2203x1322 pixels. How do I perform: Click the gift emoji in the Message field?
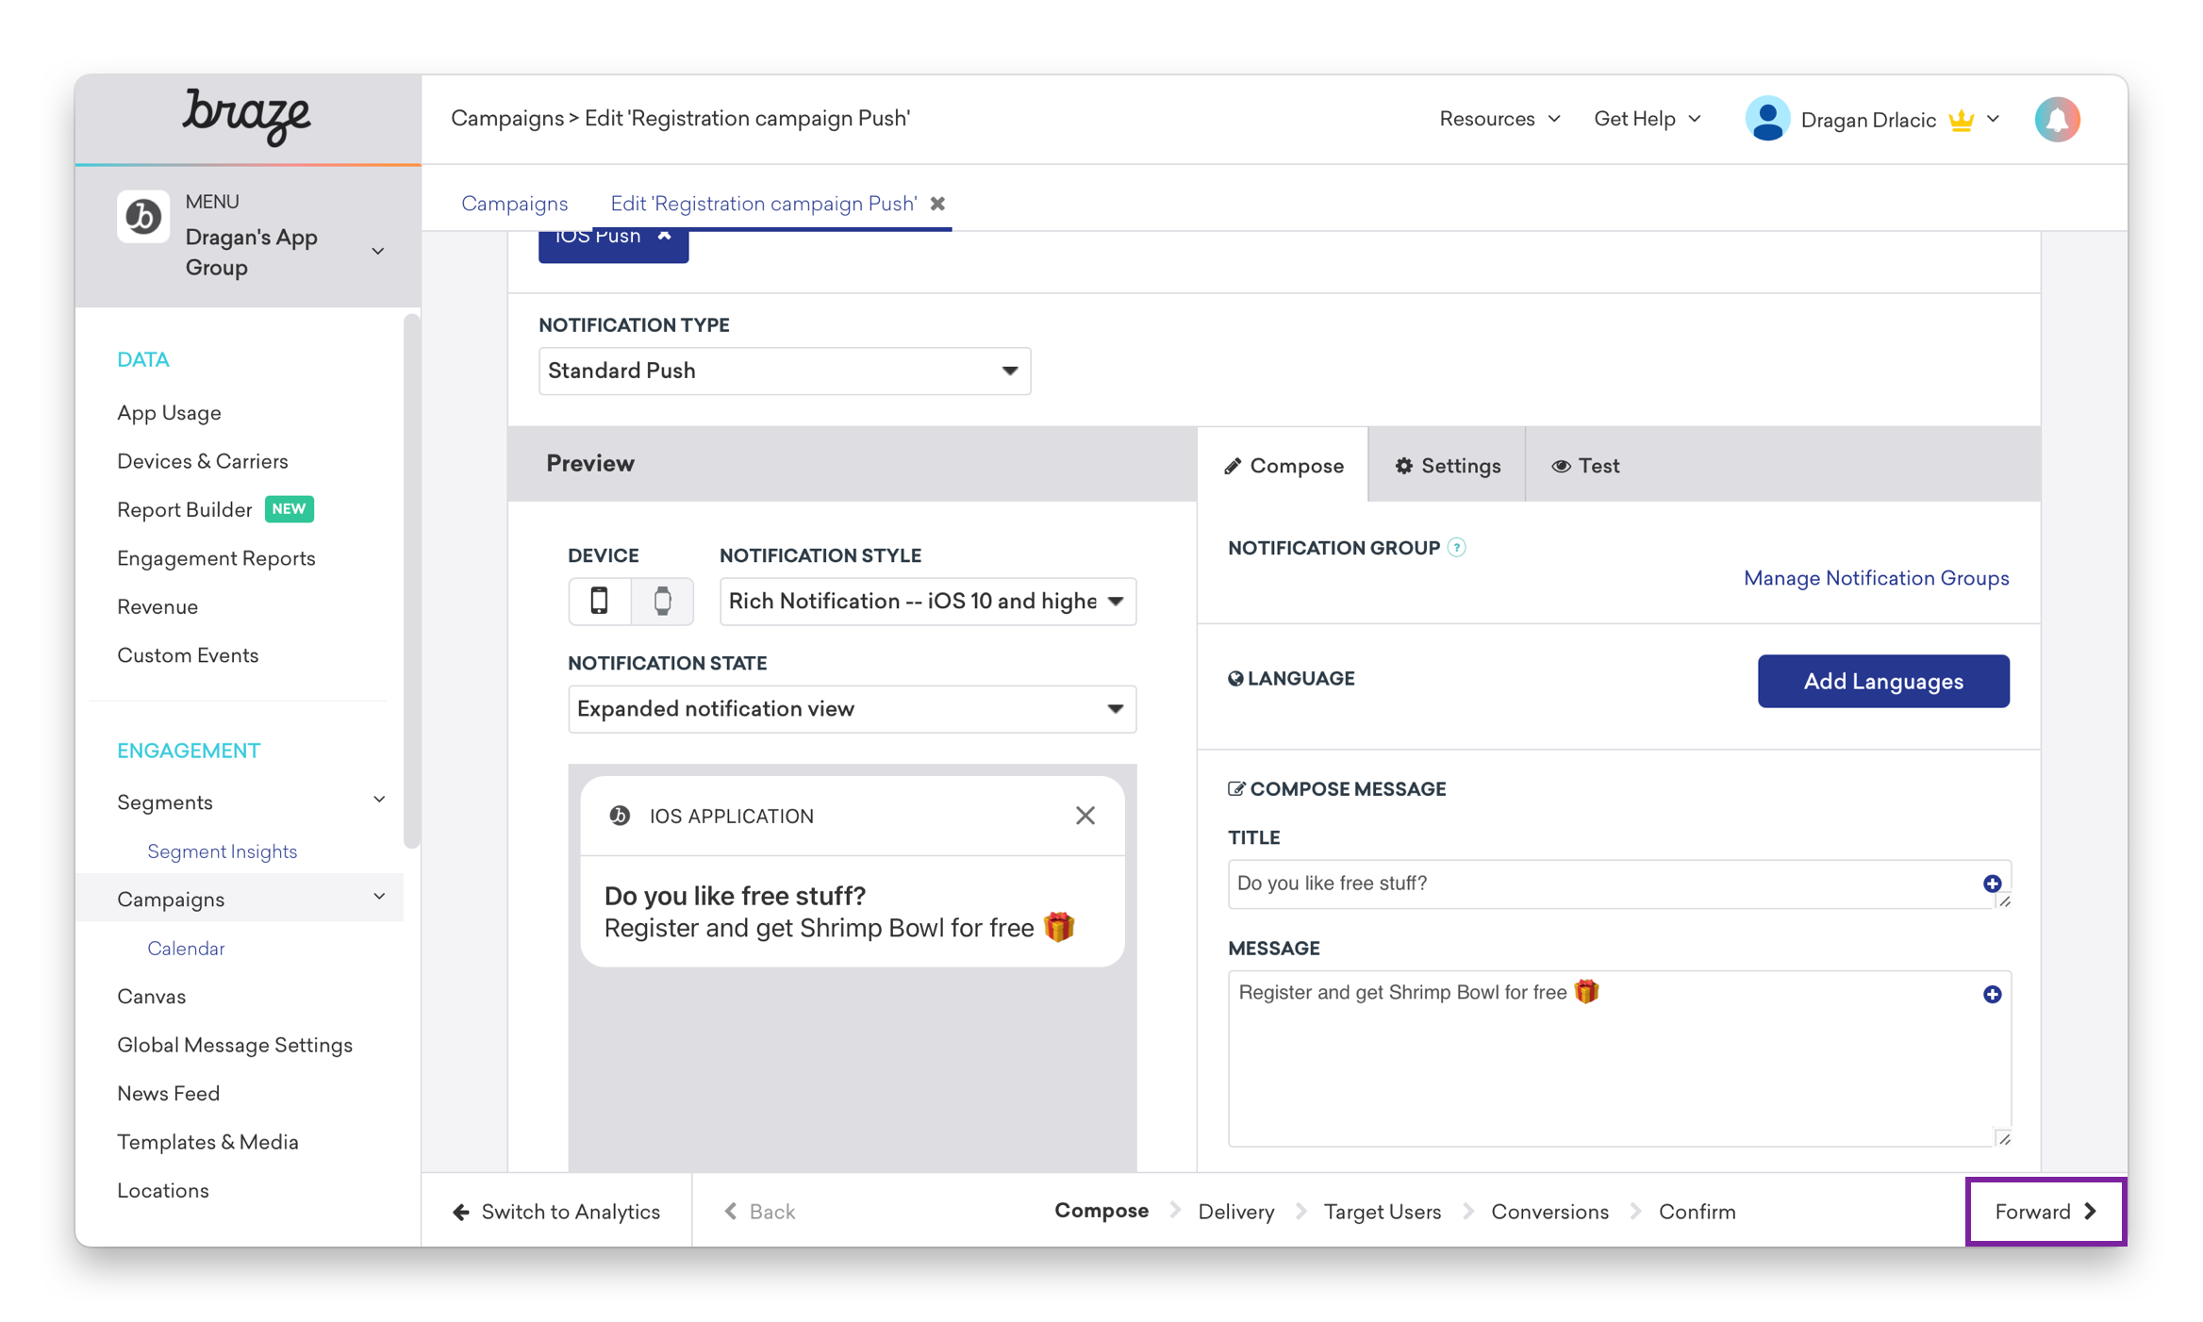click(1586, 992)
